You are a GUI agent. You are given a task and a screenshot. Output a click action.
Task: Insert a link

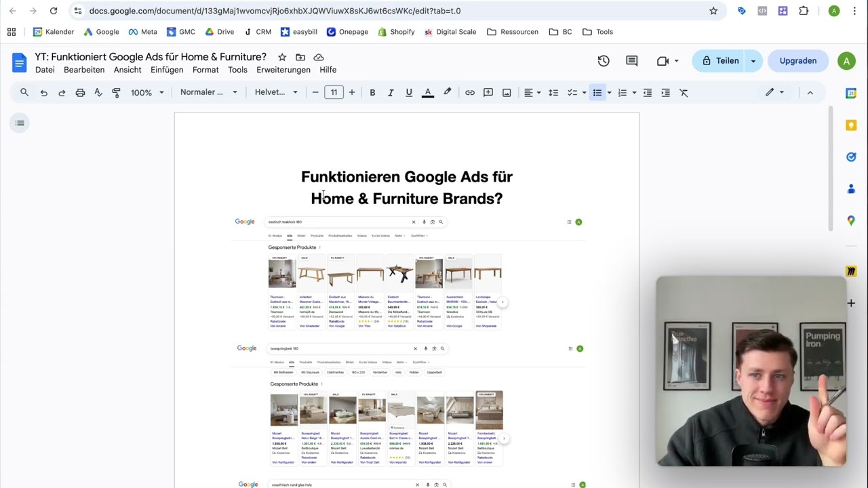470,92
